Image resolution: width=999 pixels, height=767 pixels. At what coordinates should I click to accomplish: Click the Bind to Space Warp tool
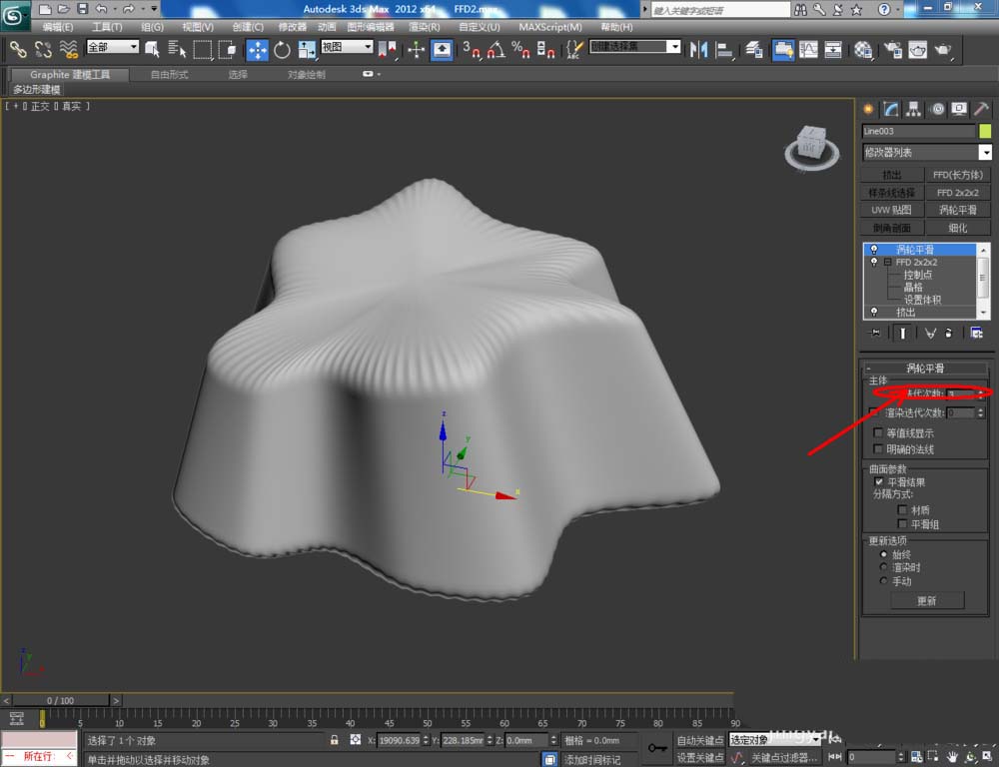click(68, 49)
